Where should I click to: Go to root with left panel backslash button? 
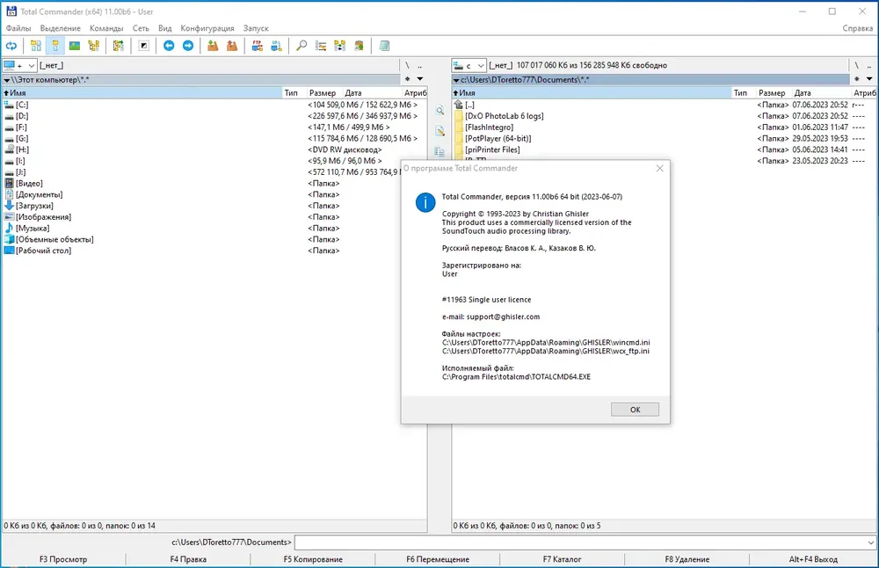[408, 66]
